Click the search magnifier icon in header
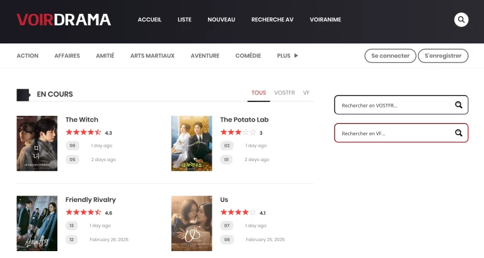This screenshot has width=484, height=258. [x=461, y=20]
